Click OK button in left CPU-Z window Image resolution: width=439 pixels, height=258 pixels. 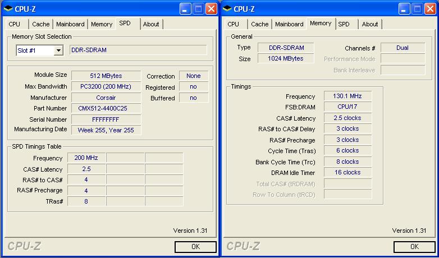pos(195,247)
